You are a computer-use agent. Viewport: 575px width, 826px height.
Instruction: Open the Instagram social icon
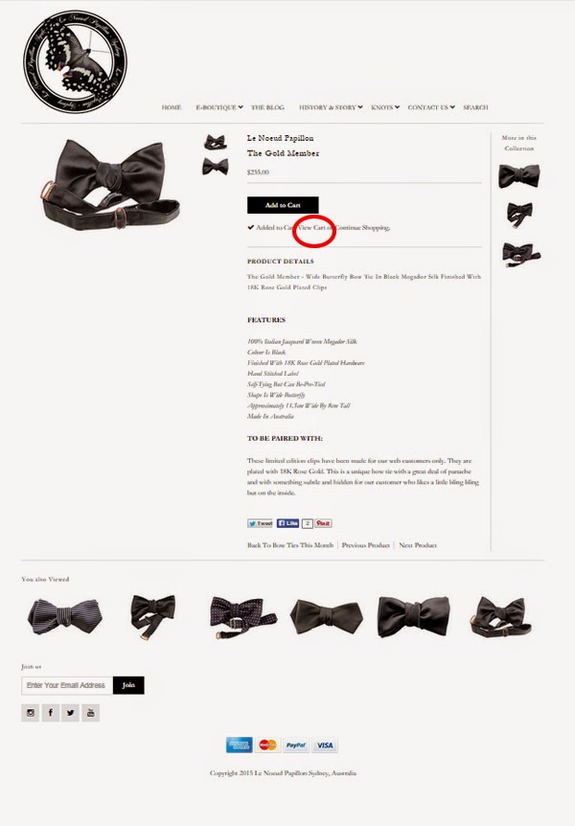(30, 713)
